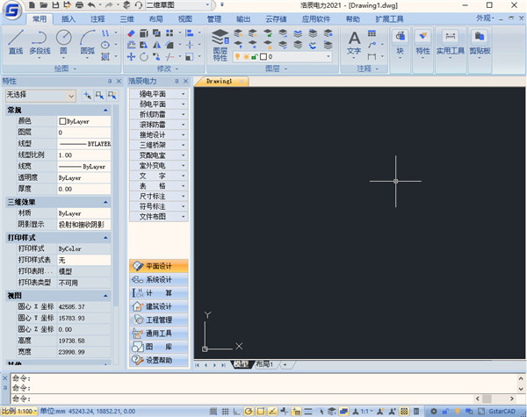Click the 系统设计 button
This screenshot has width=527, height=417.
[x=158, y=279]
